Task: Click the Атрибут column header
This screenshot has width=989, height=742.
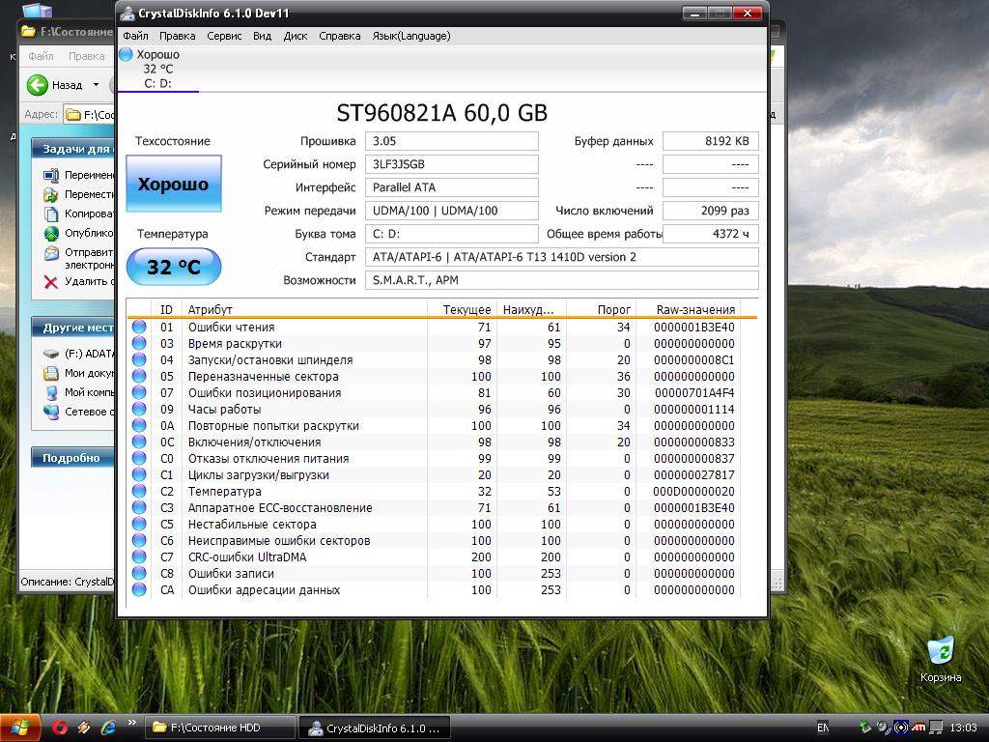Action: click(x=304, y=309)
